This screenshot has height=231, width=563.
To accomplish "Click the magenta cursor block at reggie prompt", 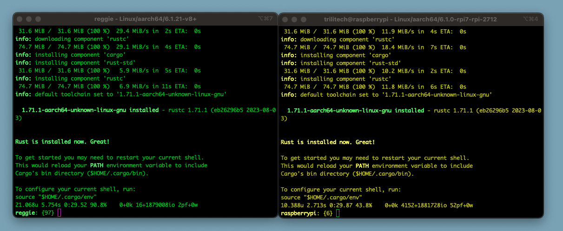I will pyautogui.click(x=59, y=213).
